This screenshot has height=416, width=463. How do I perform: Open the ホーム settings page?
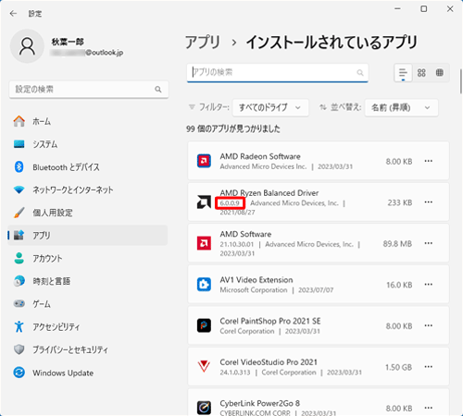pyautogui.click(x=88, y=121)
